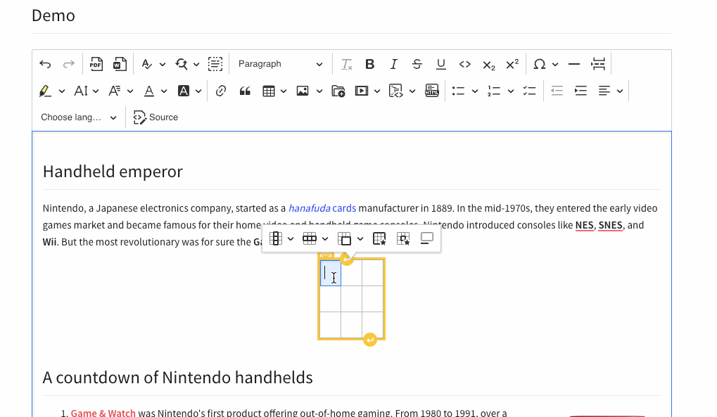717x417 pixels.
Task: Expand the Insert image dropdown arrow
Action: click(x=319, y=91)
